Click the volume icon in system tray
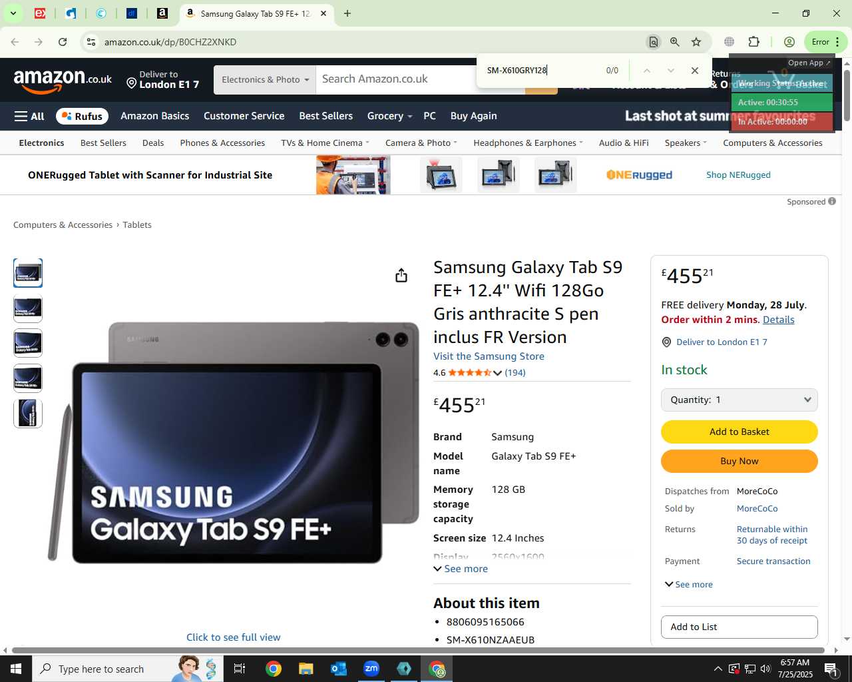 [765, 669]
